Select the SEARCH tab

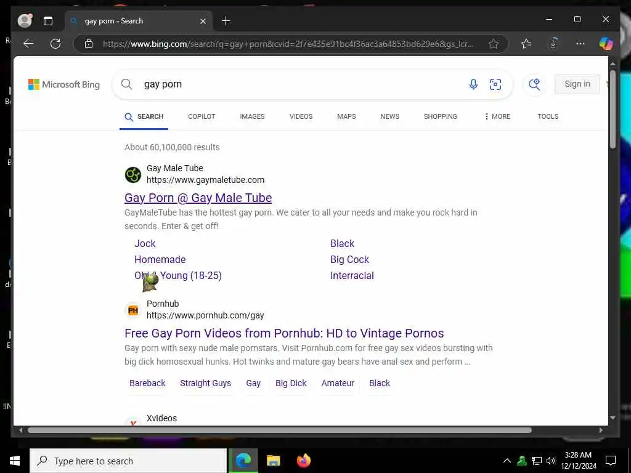click(x=144, y=116)
